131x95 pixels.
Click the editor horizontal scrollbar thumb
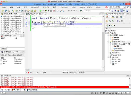tap(28, 70)
